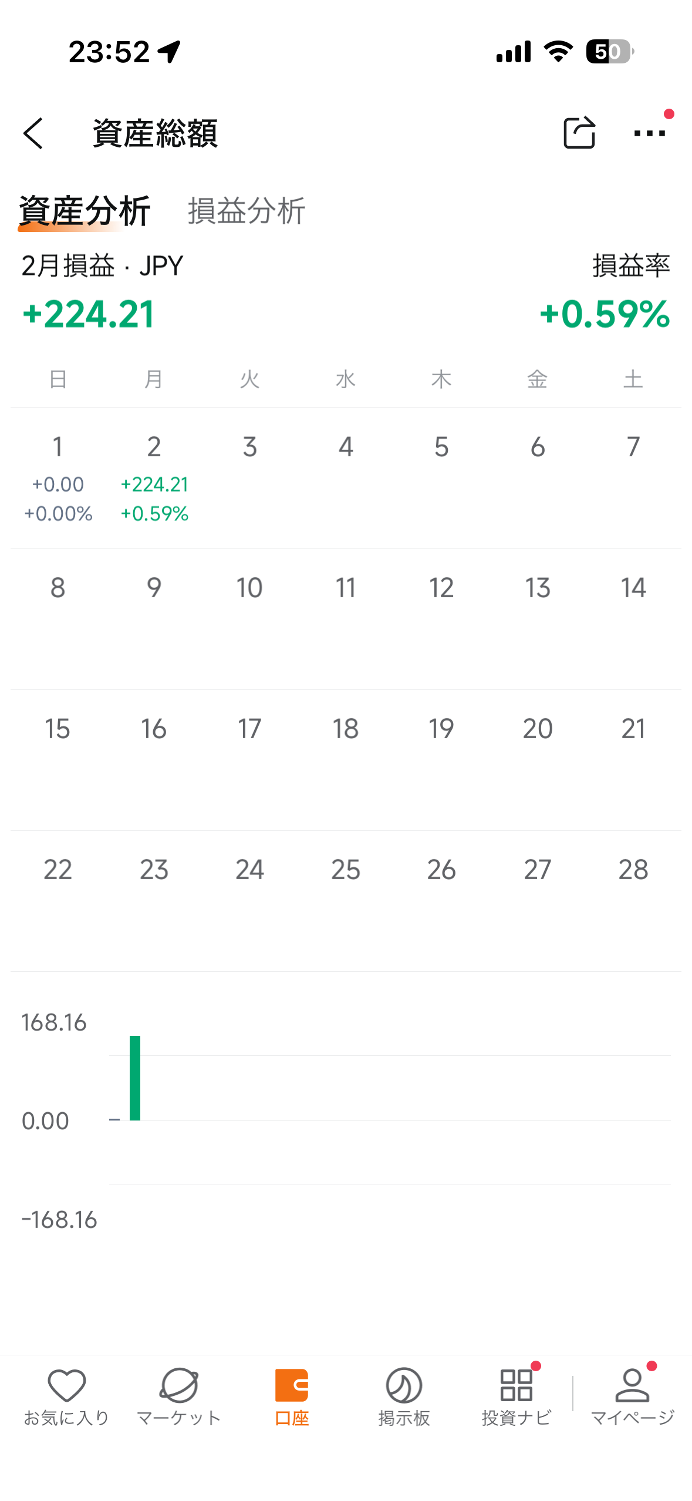Viewport: 692px width, 1501px height.
Task: Pick calendar day 18
Action: coord(345,729)
